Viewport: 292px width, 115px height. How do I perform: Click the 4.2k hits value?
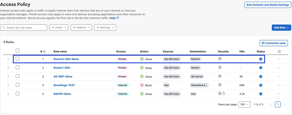242,94
